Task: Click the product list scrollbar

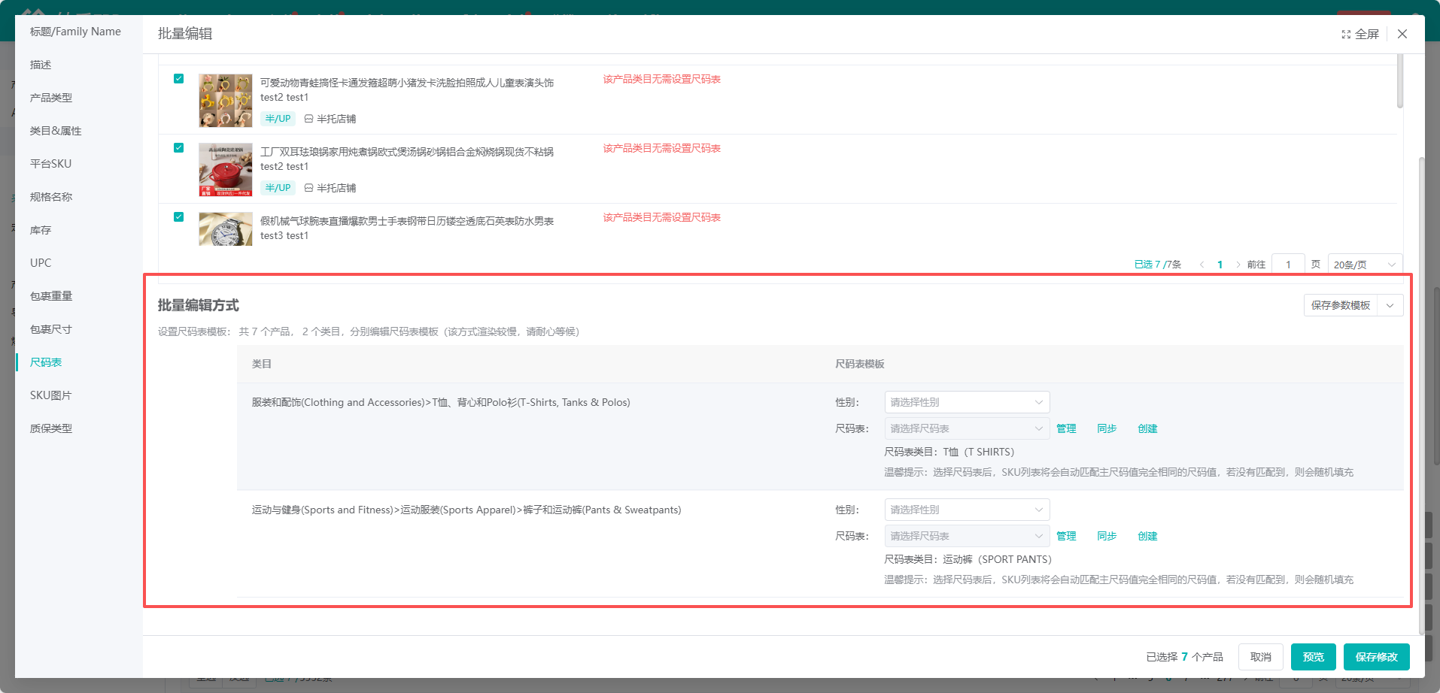Action: point(1400,80)
